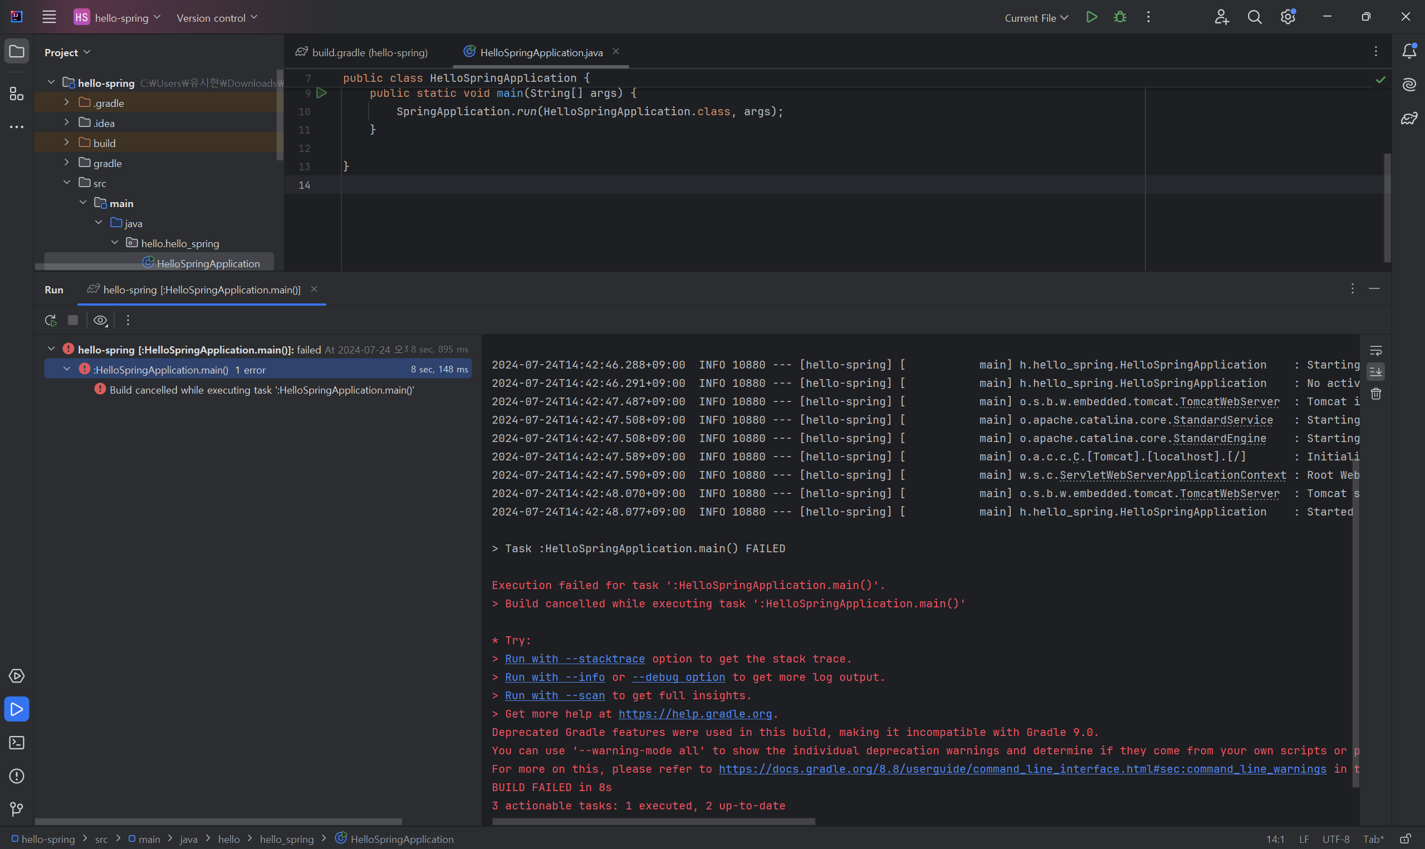Collapse the hello-spring failed run node
This screenshot has height=849, width=1425.
(x=51, y=349)
